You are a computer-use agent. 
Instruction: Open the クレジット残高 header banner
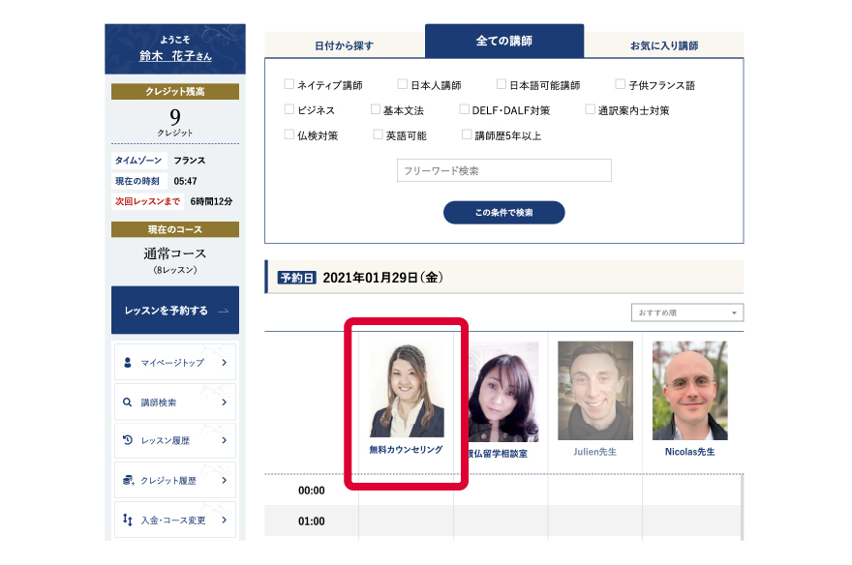pyautogui.click(x=174, y=90)
